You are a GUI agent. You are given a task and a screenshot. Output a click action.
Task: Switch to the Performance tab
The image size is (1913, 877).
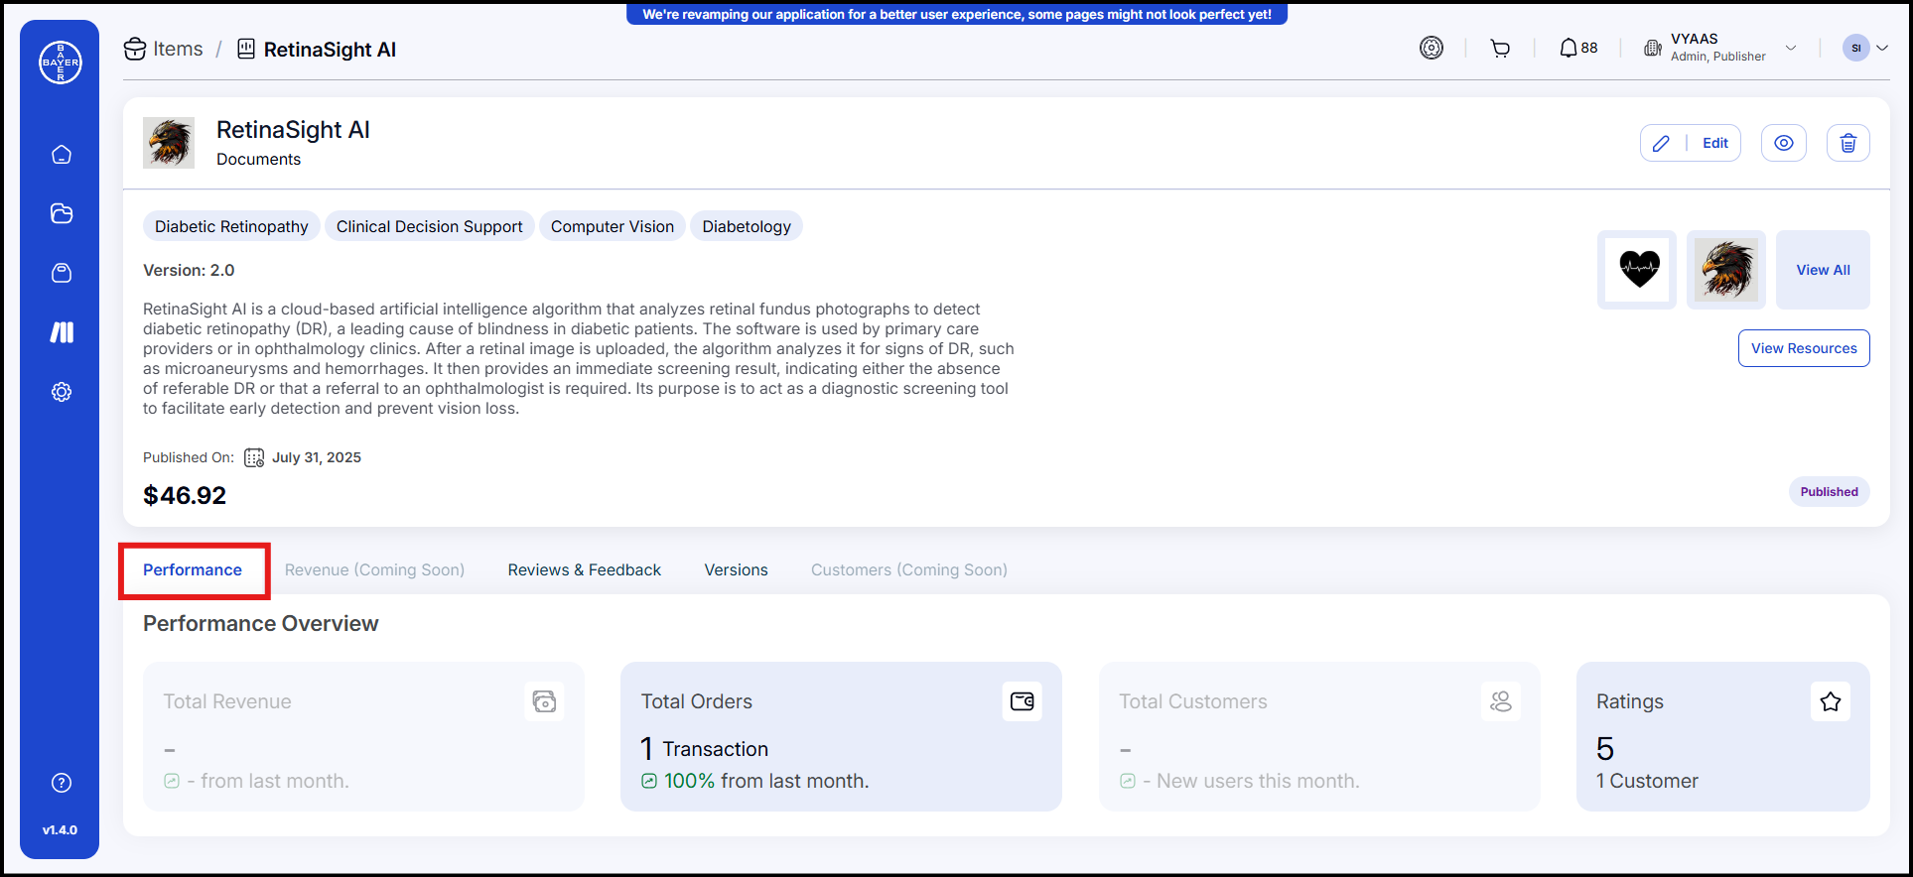tap(193, 569)
